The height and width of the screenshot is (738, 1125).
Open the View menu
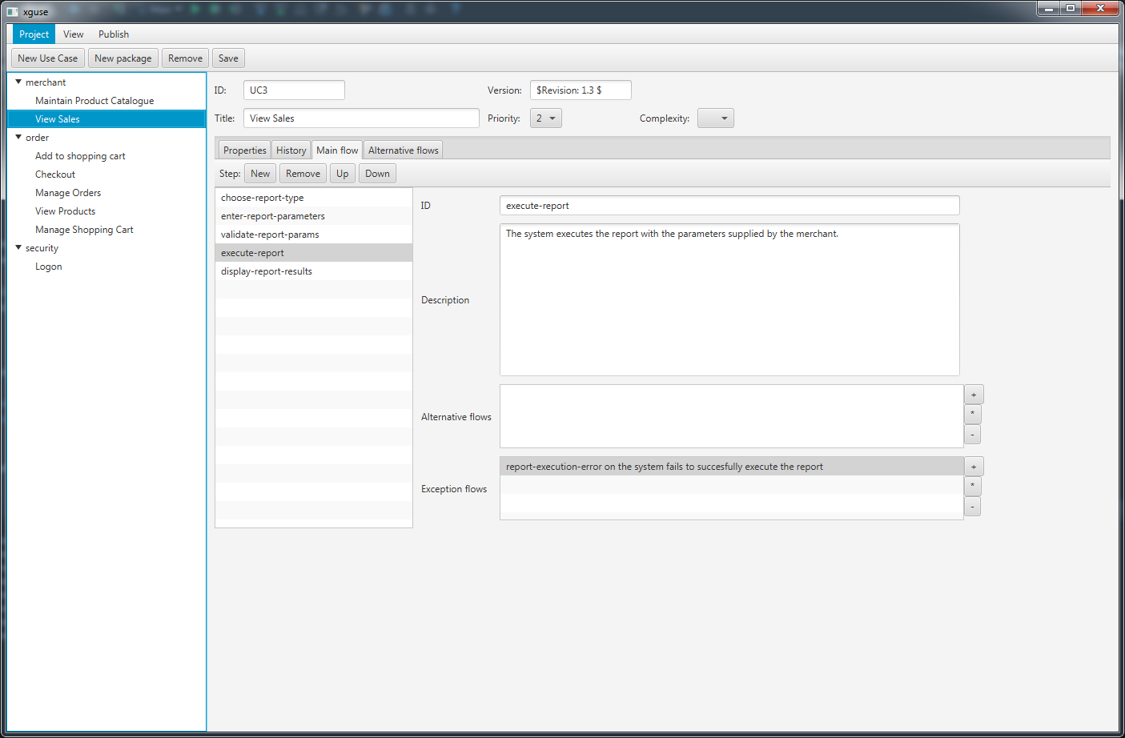click(74, 34)
